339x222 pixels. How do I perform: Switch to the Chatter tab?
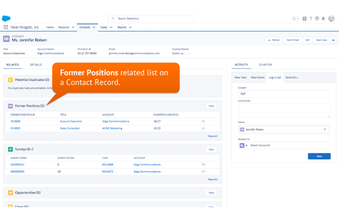coord(266,65)
